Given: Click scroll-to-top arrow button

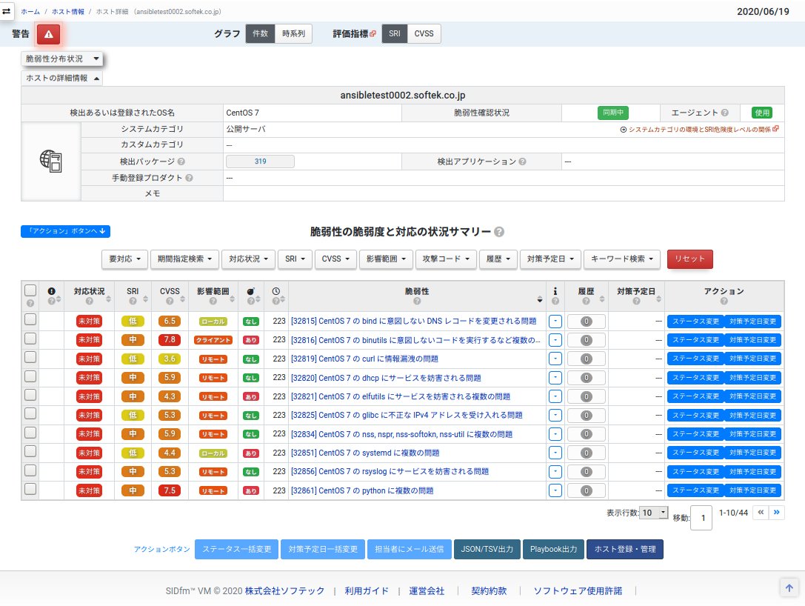Looking at the screenshot, I should point(789,588).
